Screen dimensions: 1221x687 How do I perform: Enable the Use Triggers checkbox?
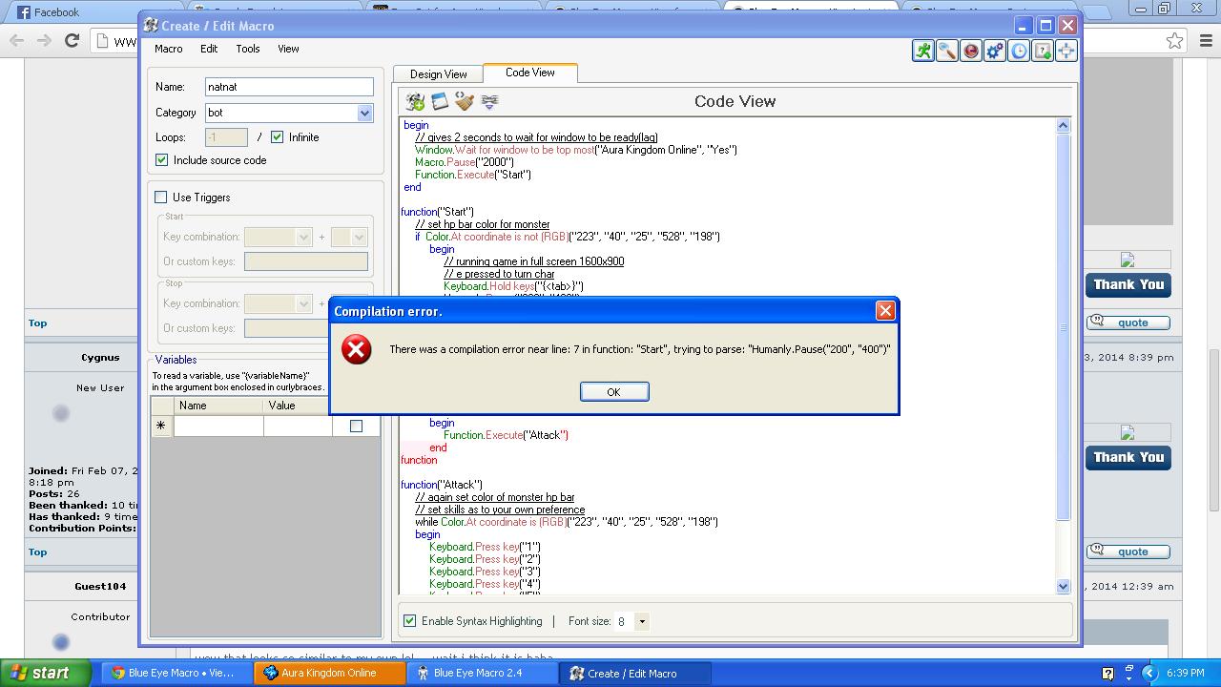(161, 198)
